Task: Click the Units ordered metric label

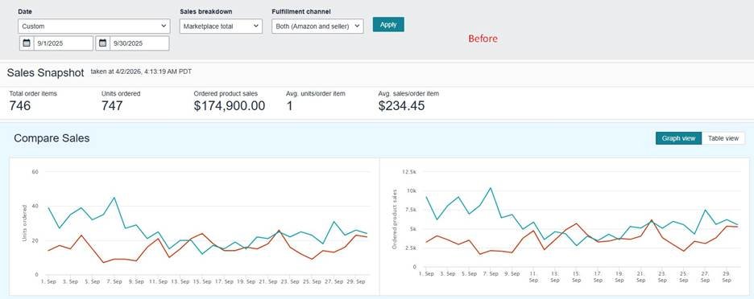Action: coord(121,93)
